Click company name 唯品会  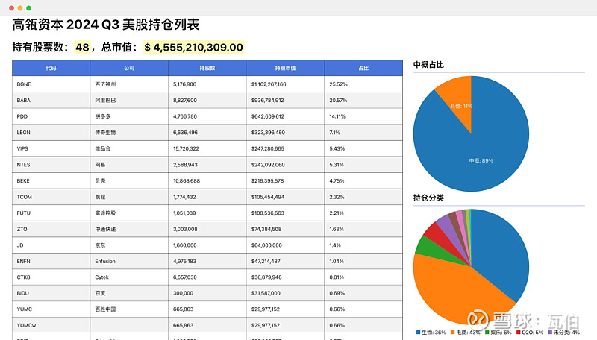[103, 148]
